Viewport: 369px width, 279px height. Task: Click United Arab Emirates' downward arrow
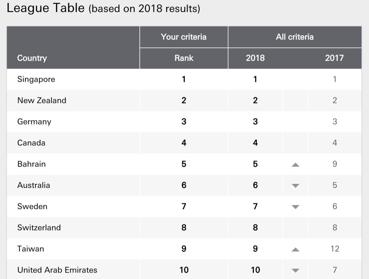click(x=296, y=270)
